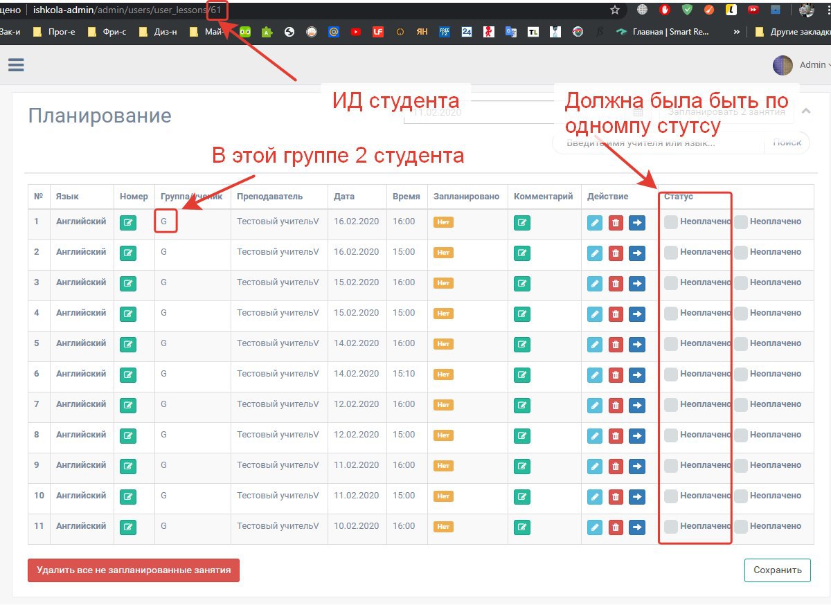
Task: Delete lesson row 1 with the trash icon
Action: 616,223
